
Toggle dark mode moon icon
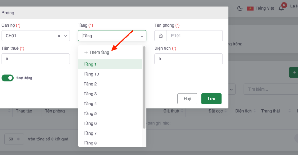(x=240, y=8)
